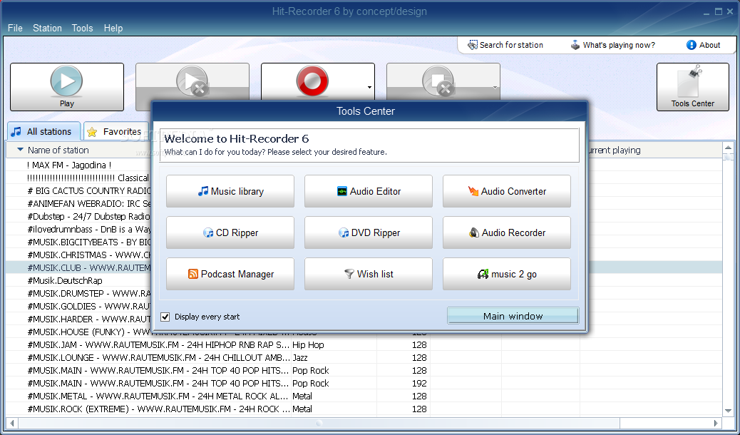The height and width of the screenshot is (435, 740).
Task: Open the music 2 go tool
Action: (x=507, y=274)
